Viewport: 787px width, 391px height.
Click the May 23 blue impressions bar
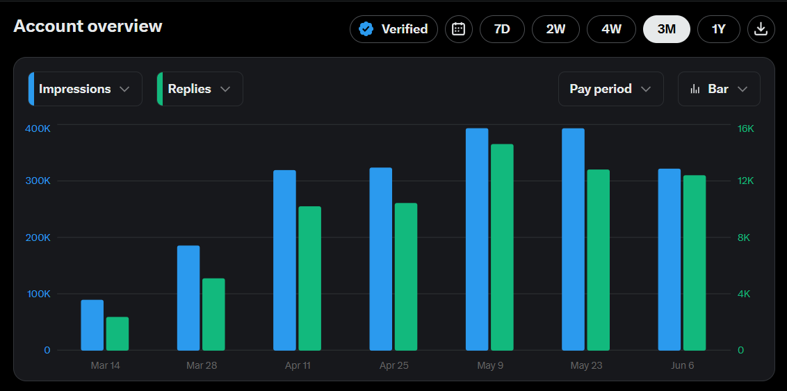(x=573, y=239)
